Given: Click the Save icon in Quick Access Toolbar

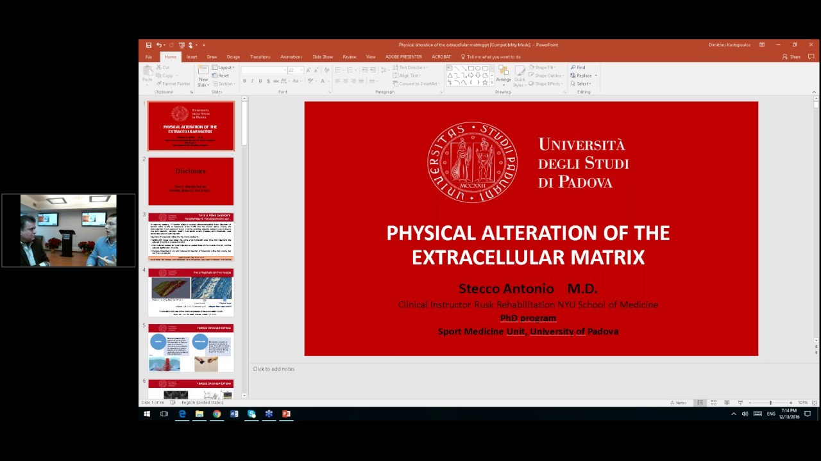Looking at the screenshot, I should click(x=149, y=45).
